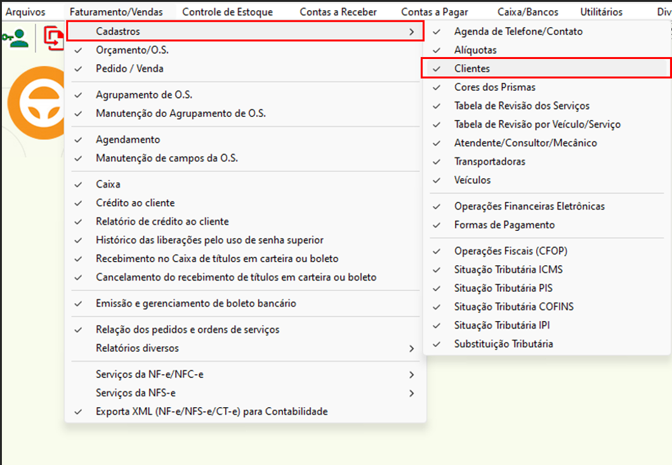Open Histórico das liberações por senha superior
672x465 pixels.
[245, 240]
